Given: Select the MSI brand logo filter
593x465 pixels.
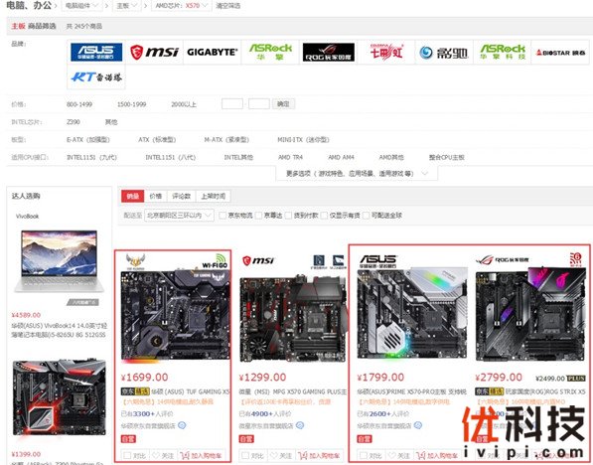Looking at the screenshot, I should [x=154, y=53].
